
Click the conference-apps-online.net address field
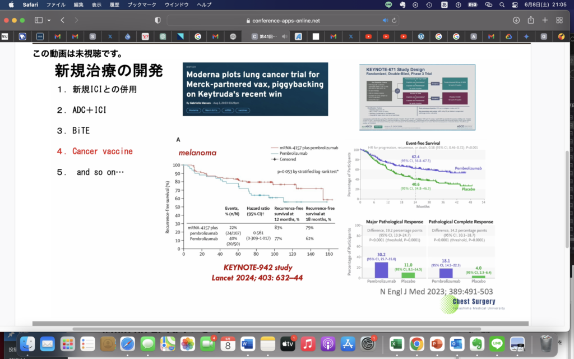coord(283,20)
